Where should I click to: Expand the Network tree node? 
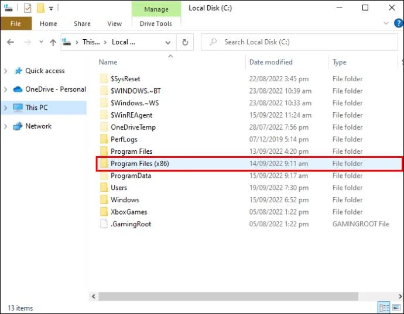pyautogui.click(x=6, y=126)
